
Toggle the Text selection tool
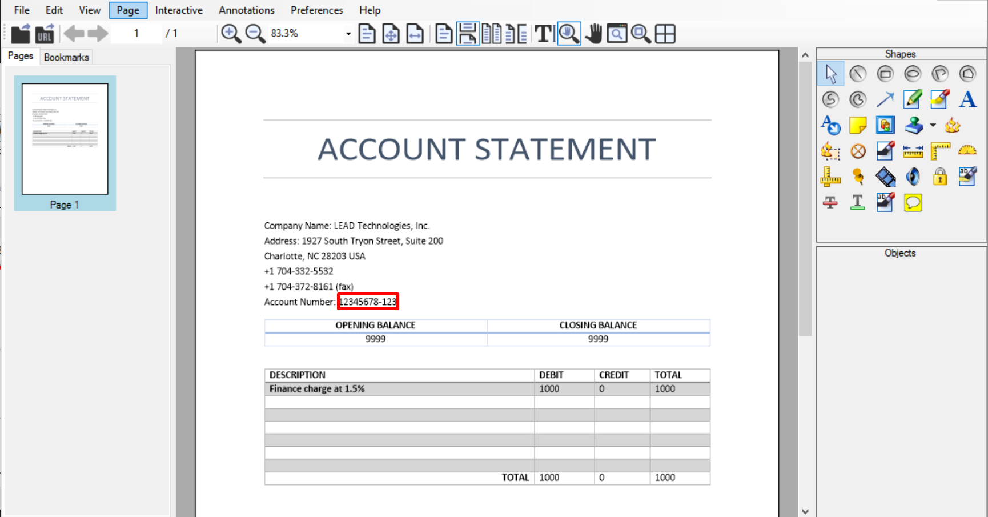point(543,33)
